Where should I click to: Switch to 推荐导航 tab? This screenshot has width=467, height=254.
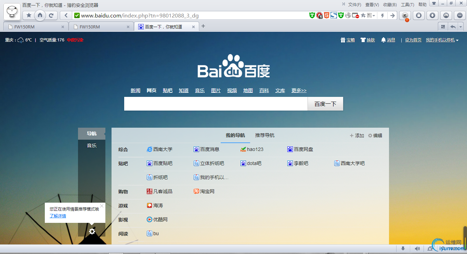[265, 135]
